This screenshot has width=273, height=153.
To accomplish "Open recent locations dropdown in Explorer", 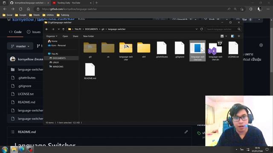I will pos(59,29).
